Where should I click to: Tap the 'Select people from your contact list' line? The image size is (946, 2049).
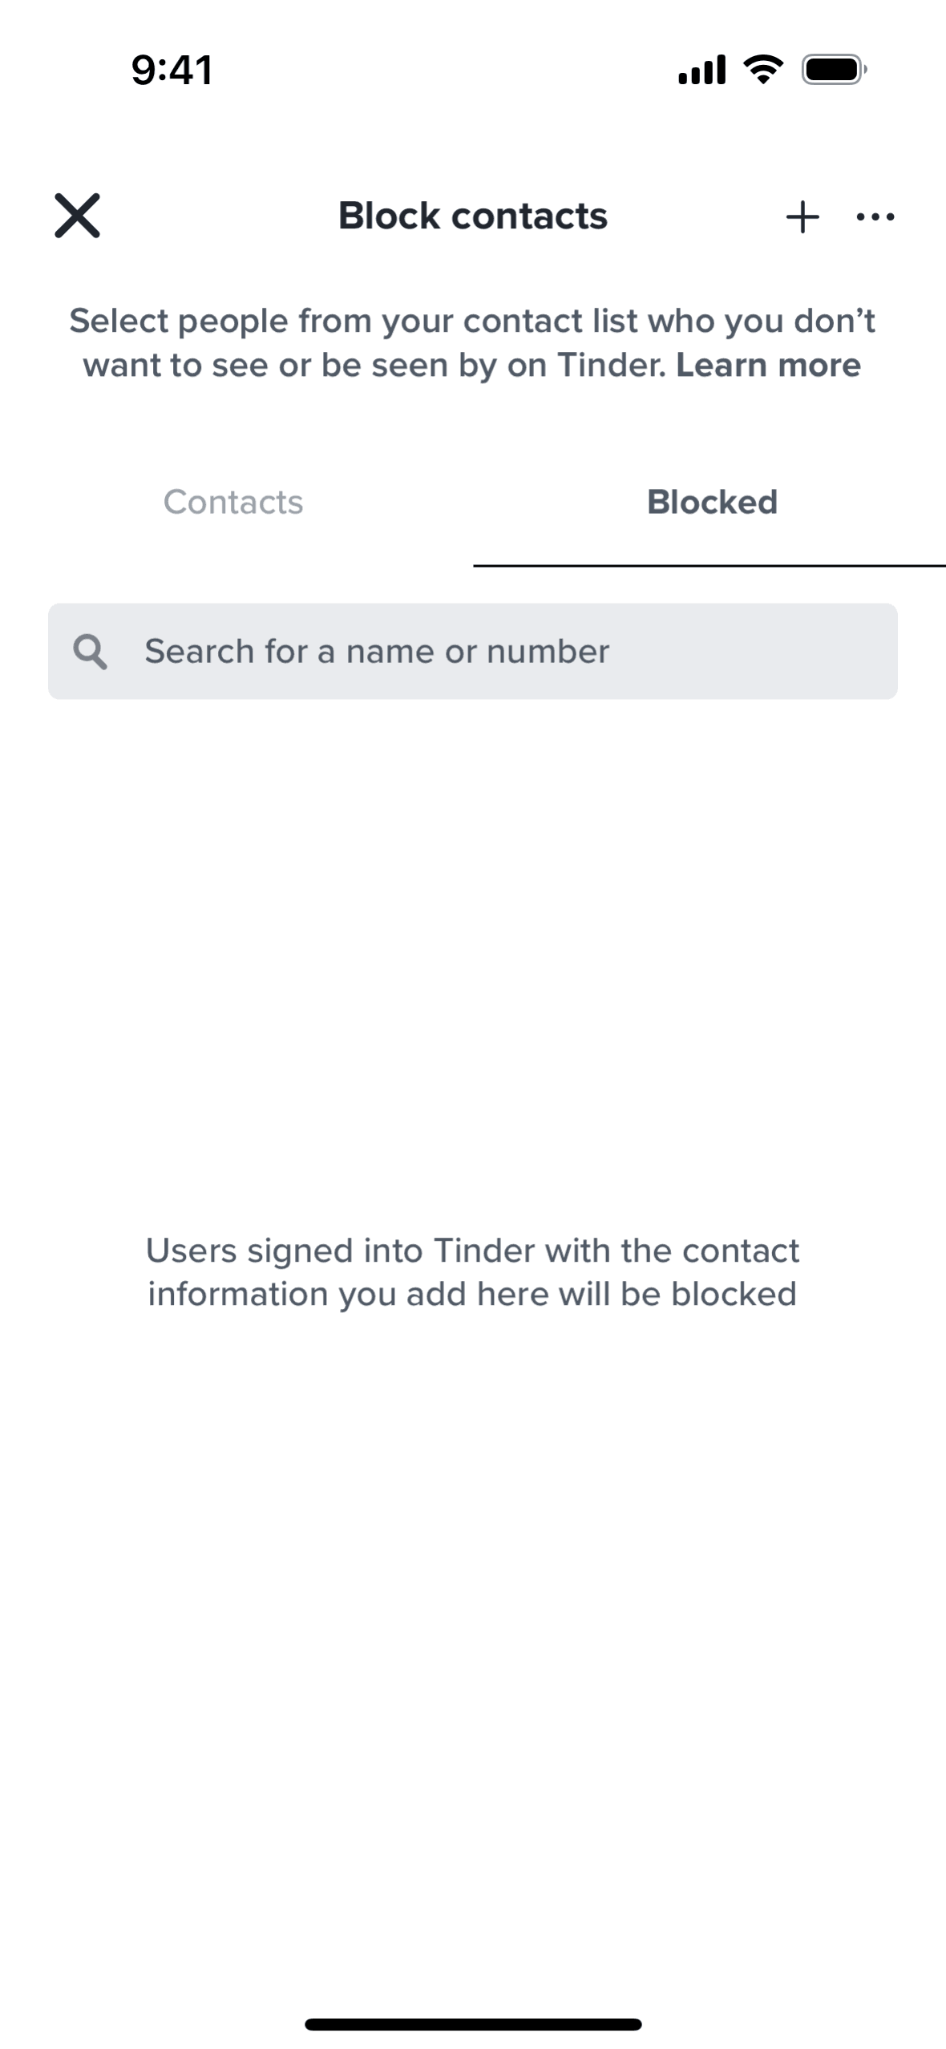[472, 321]
